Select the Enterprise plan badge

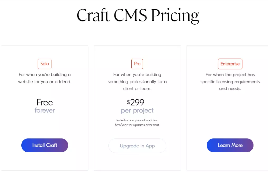[230, 64]
